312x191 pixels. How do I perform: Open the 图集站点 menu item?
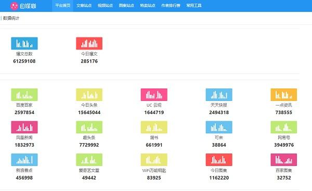pyautogui.click(x=126, y=6)
